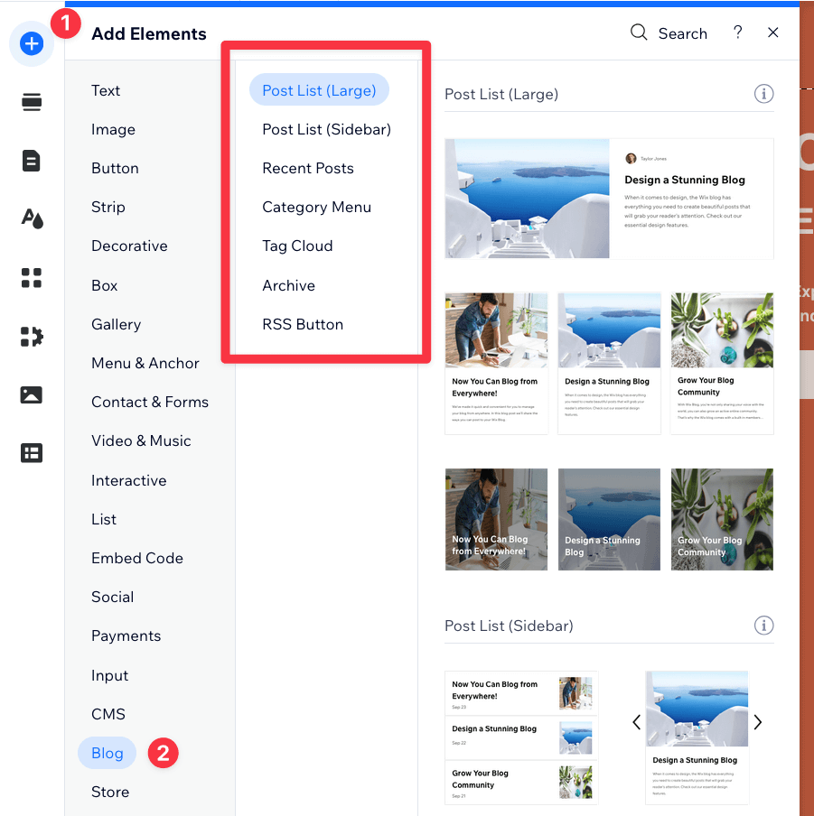Click the blue Add Elements plus icon
The image size is (814, 816).
[32, 43]
